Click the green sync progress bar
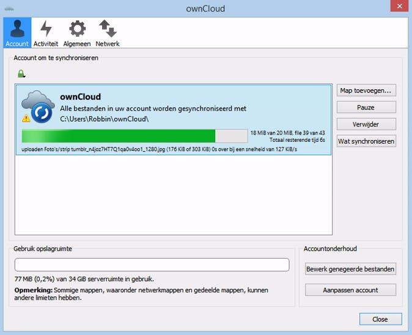 (x=135, y=136)
